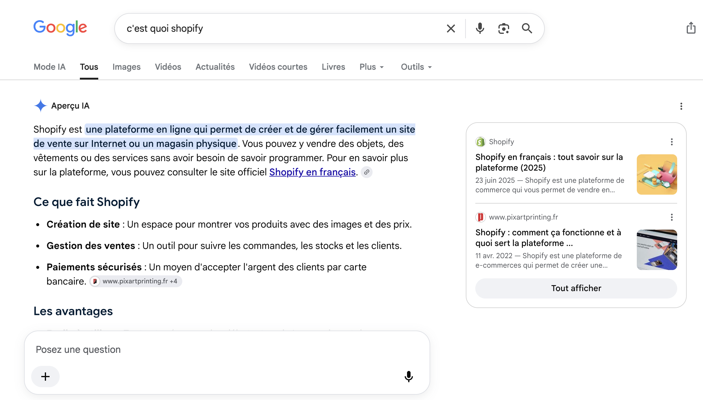The image size is (703, 400).
Task: Click the pixartprinting card laptop thumbnail
Action: tap(657, 250)
